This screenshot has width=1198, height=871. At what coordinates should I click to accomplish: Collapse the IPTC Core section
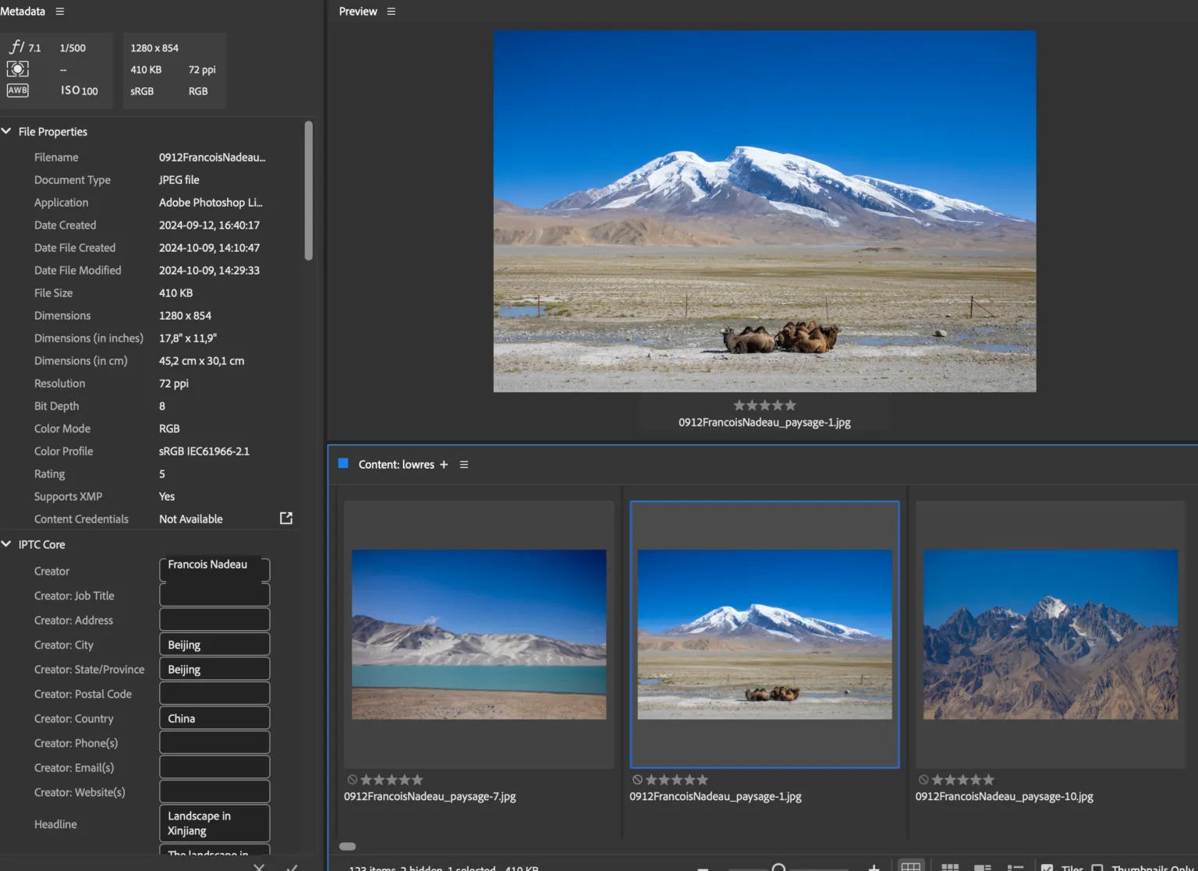pos(6,543)
